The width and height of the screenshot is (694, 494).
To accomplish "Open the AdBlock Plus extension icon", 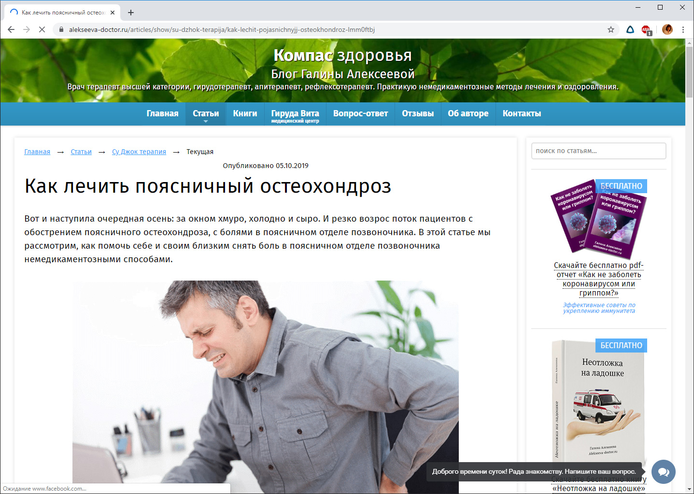I will tap(646, 30).
